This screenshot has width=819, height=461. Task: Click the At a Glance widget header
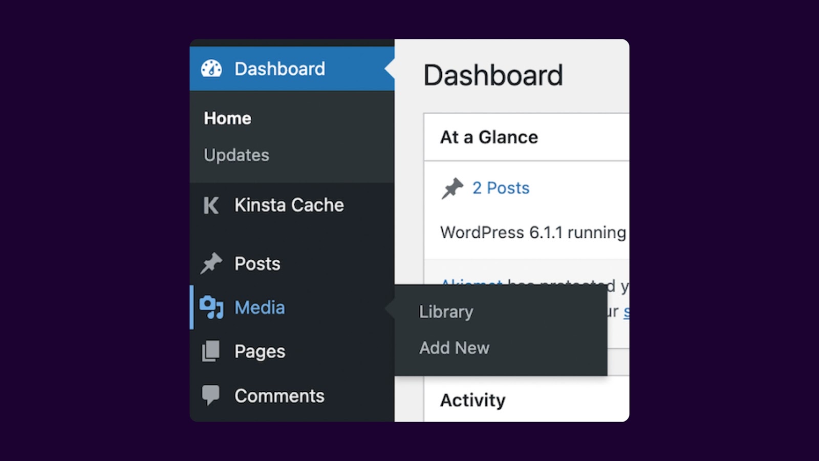[526, 137]
